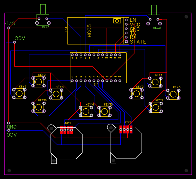Select pin 3 pad of U13
This screenshot has height=179, width=196.
point(98,55)
